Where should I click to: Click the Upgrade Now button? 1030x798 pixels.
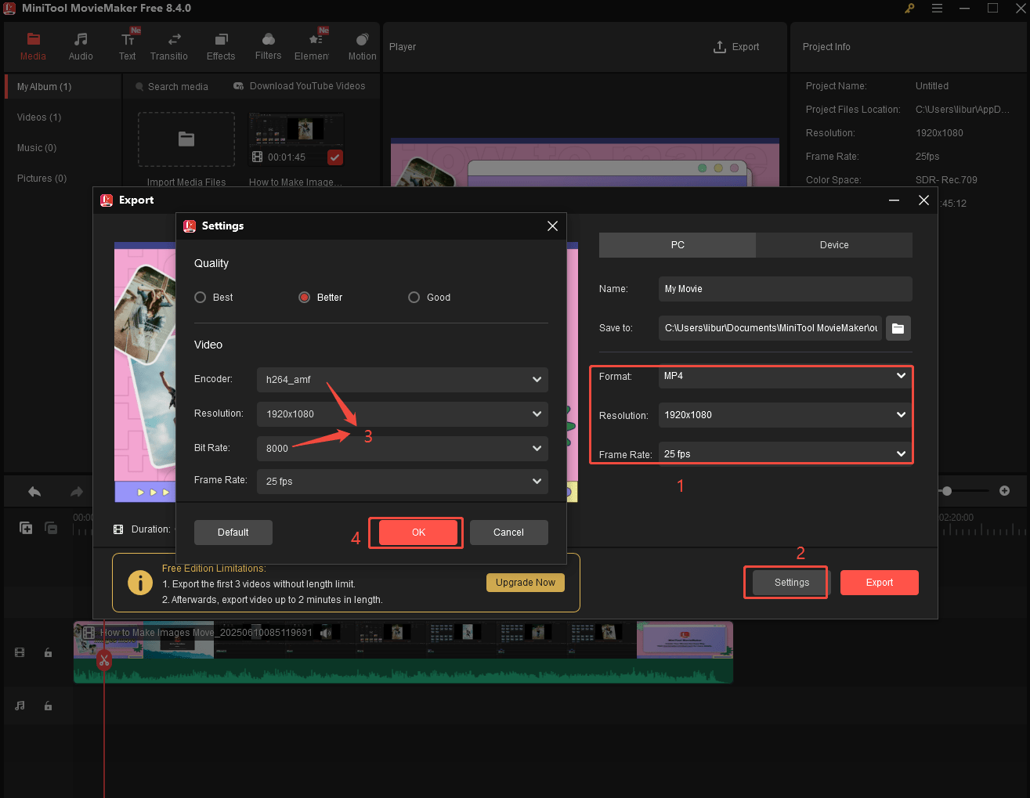pos(525,583)
